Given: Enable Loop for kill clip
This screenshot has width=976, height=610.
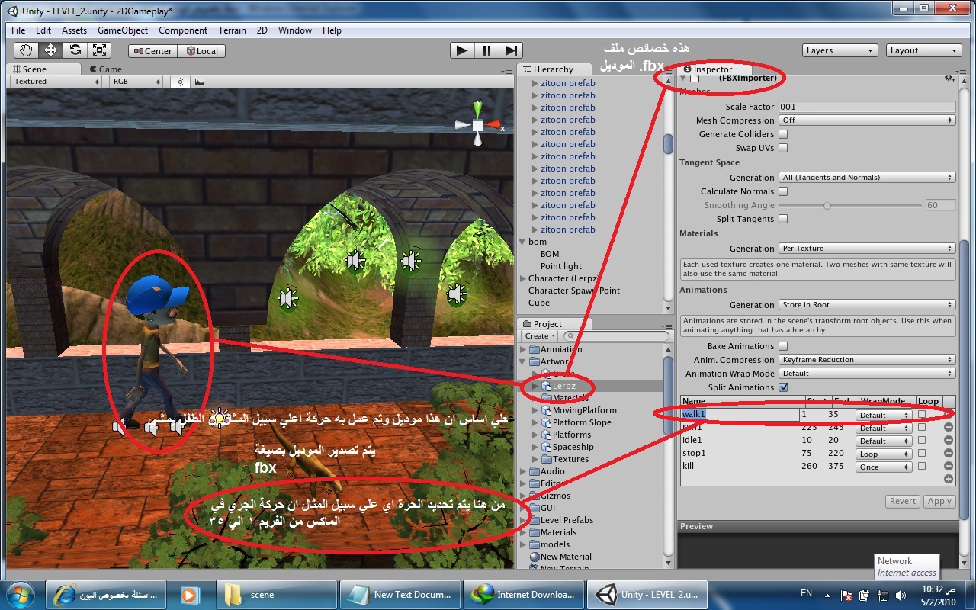Looking at the screenshot, I should [x=922, y=467].
